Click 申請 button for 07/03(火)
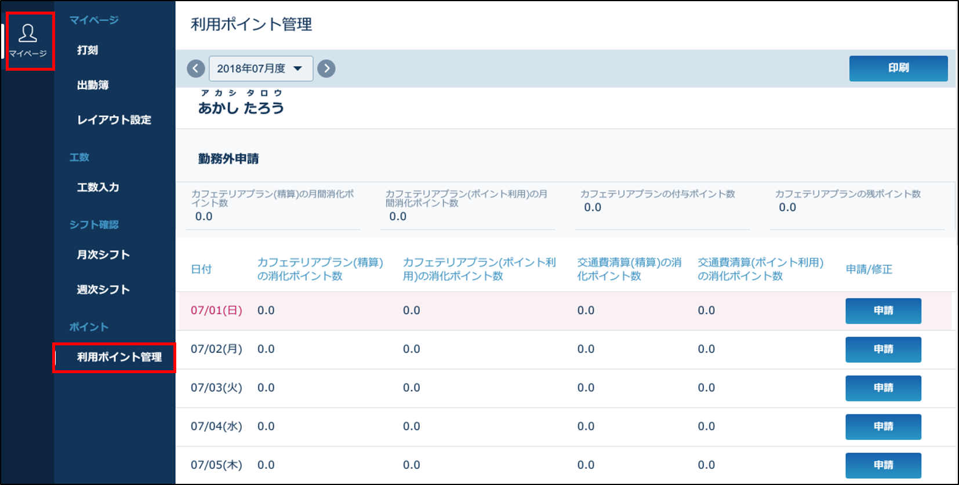Screen dimensions: 959x485 [x=883, y=388]
